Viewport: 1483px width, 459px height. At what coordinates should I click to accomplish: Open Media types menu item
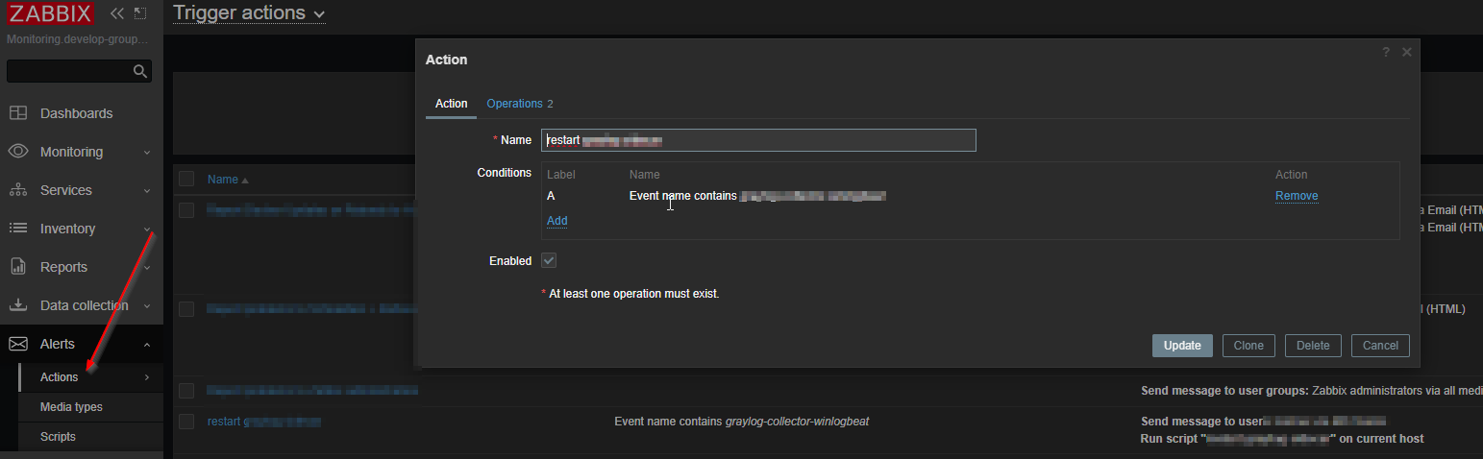[71, 407]
